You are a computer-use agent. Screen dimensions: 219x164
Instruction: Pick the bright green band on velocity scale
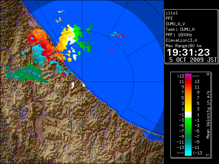tap(188, 120)
